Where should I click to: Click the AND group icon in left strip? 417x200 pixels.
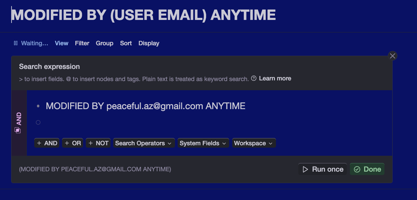[x=18, y=130]
